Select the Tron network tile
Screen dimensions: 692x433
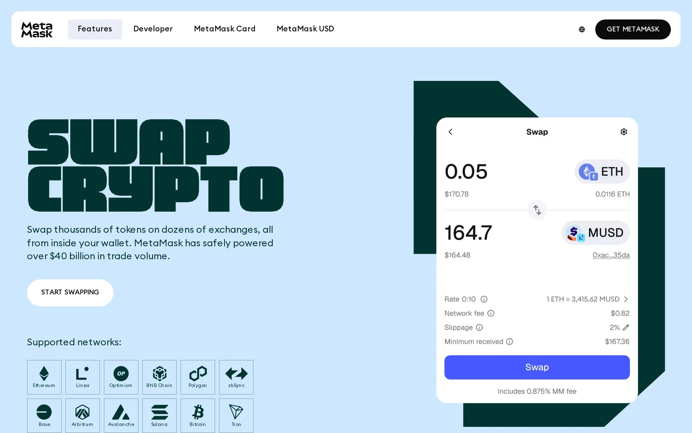[236, 416]
